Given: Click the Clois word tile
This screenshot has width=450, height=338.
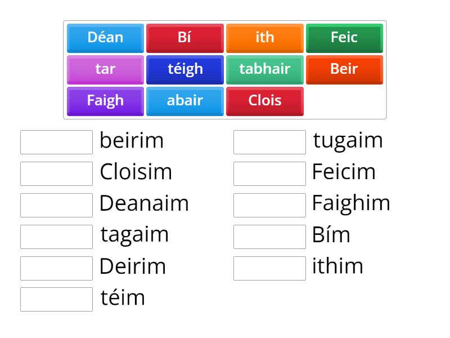Looking at the screenshot, I should [264, 101].
